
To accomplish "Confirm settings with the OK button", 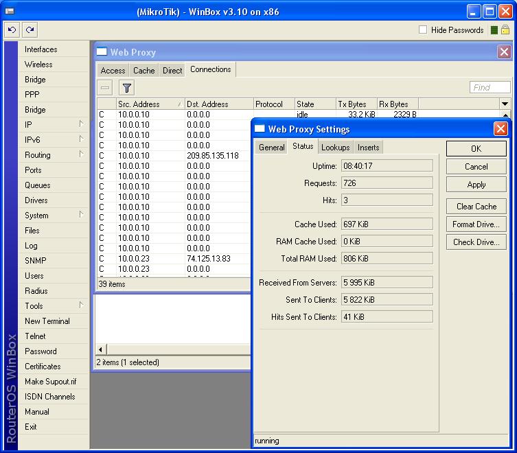I will (476, 149).
